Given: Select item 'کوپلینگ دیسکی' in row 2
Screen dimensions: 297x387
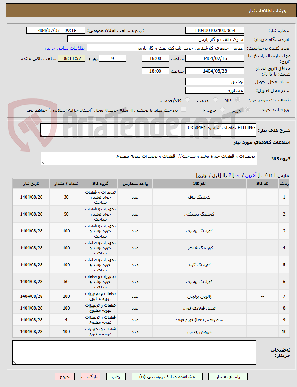Looking at the screenshot, I should [199, 214].
